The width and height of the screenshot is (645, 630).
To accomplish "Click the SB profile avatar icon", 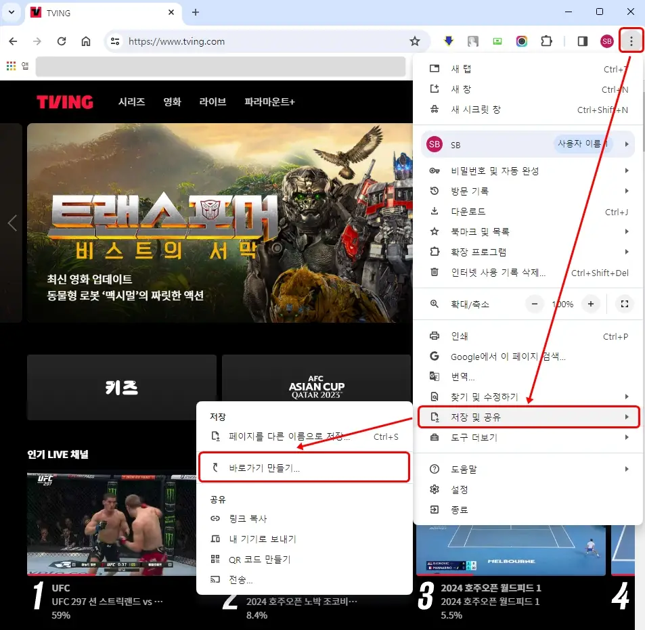I will [606, 41].
